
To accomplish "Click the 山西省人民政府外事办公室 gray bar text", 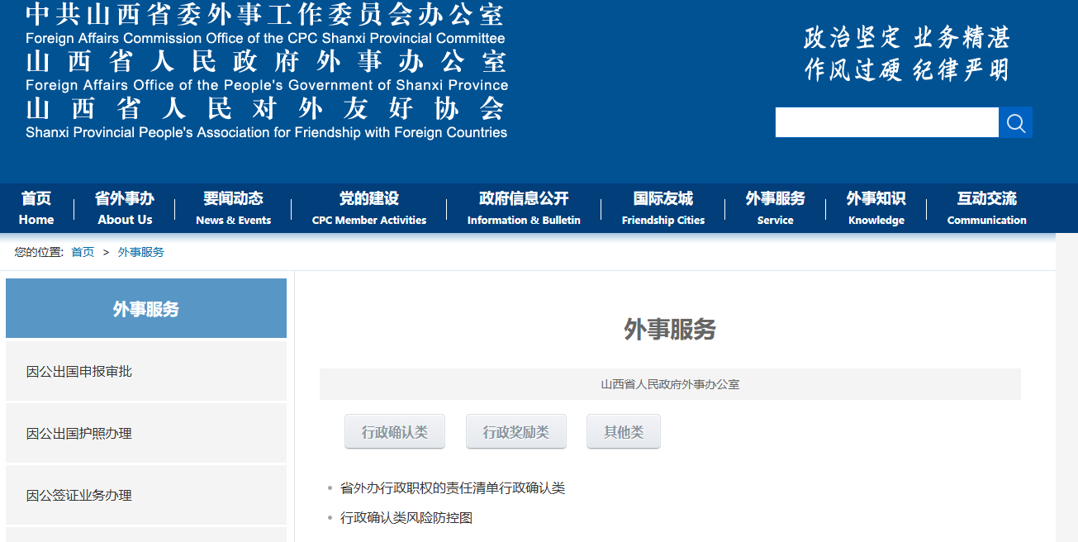I will tap(670, 384).
